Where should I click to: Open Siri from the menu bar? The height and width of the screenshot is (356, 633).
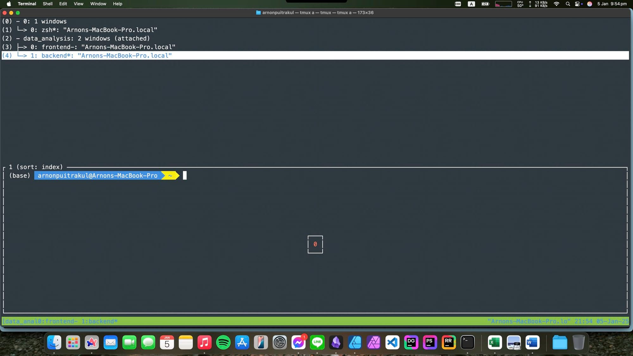590,4
